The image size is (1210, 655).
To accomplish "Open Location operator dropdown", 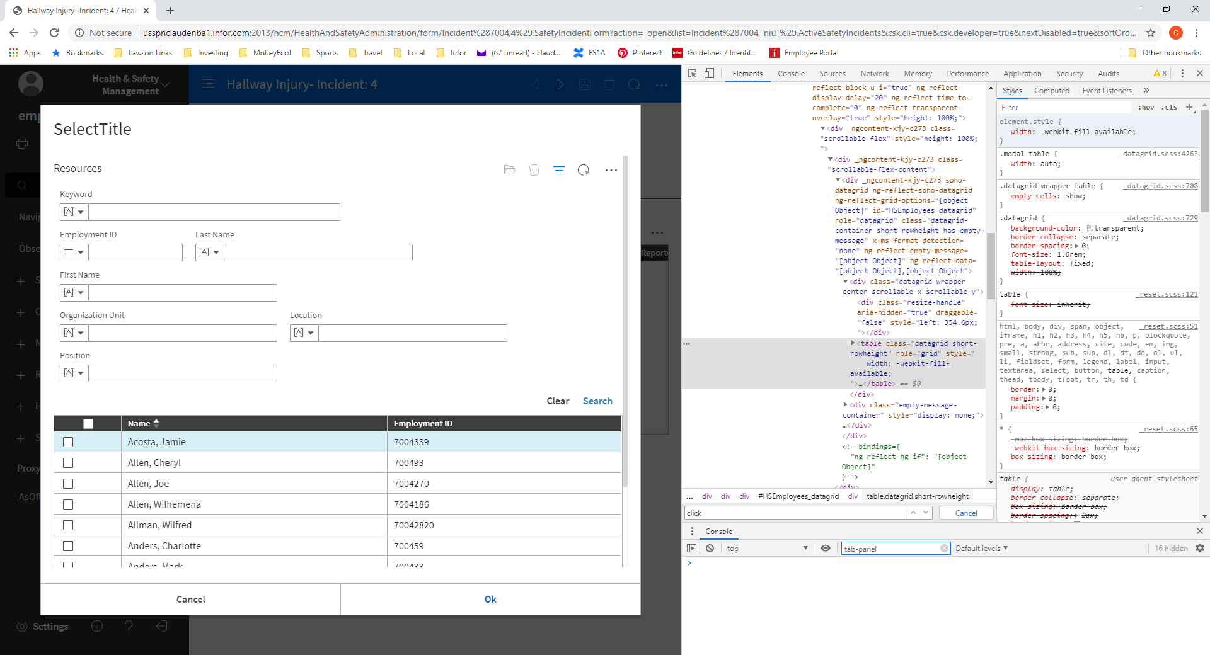I will coord(304,333).
